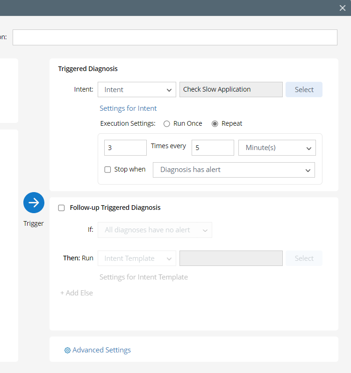Click the empty description field at the top
This screenshot has width=351, height=373.
point(175,37)
